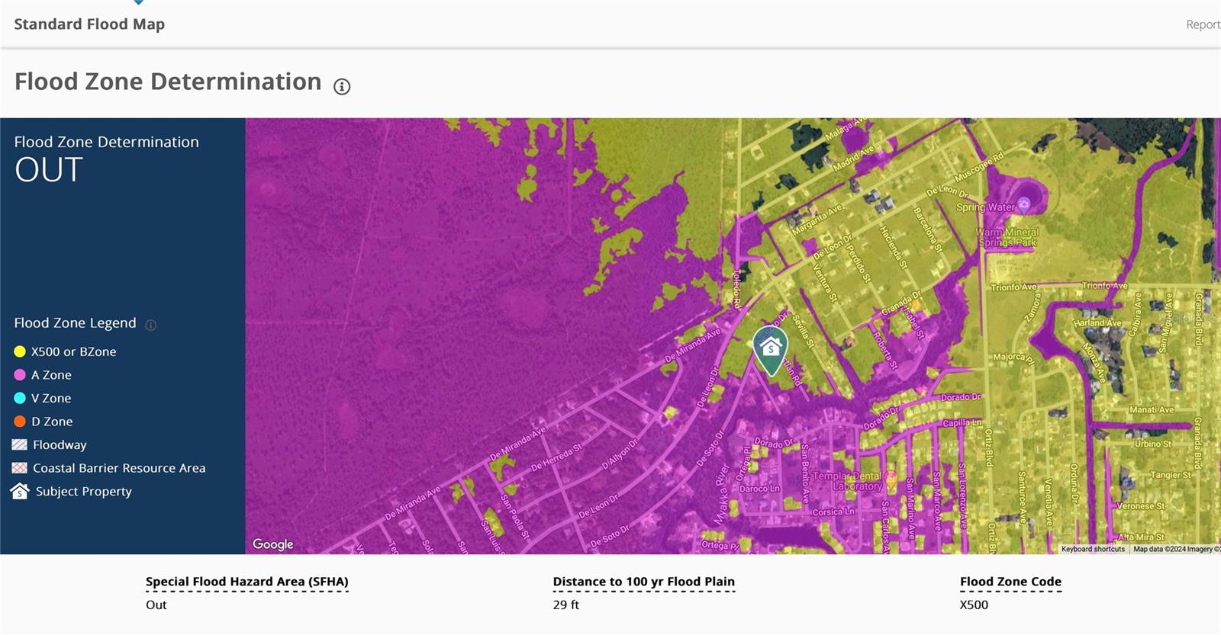This screenshot has width=1221, height=635.
Task: Open info icon beside Flood Zone Determination heading
Action: [342, 87]
